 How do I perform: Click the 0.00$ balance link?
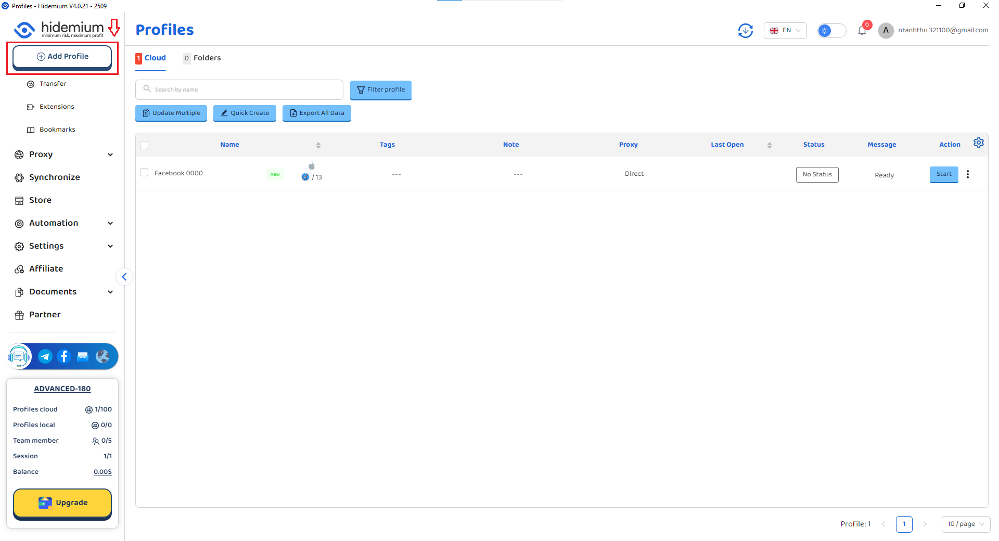pyautogui.click(x=103, y=472)
